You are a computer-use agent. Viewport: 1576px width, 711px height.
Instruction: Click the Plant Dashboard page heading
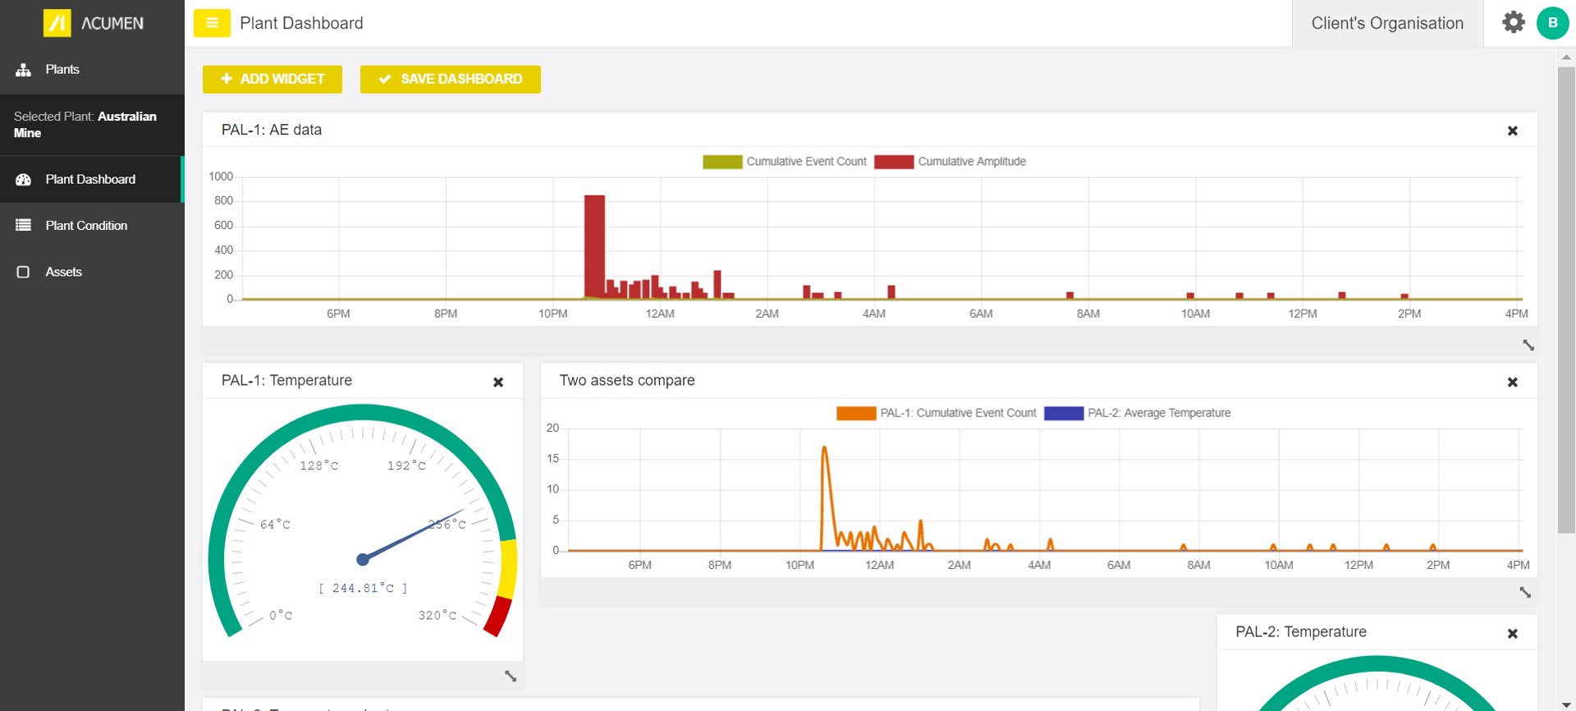301,23
